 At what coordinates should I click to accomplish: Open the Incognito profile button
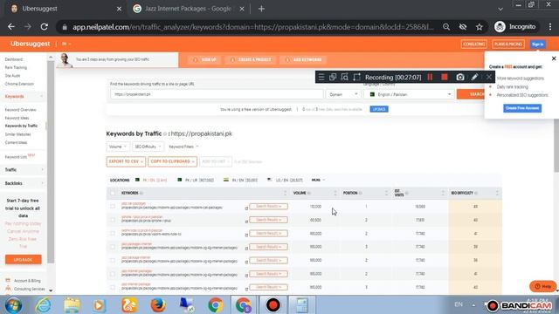click(514, 27)
